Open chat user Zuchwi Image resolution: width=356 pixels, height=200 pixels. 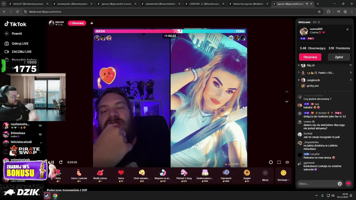click(x=308, y=134)
